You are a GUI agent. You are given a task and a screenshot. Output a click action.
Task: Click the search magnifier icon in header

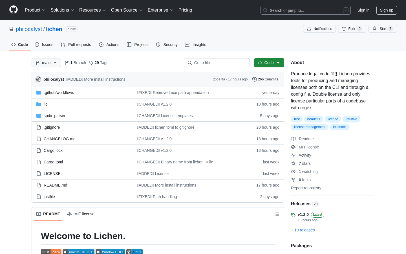click(x=265, y=10)
